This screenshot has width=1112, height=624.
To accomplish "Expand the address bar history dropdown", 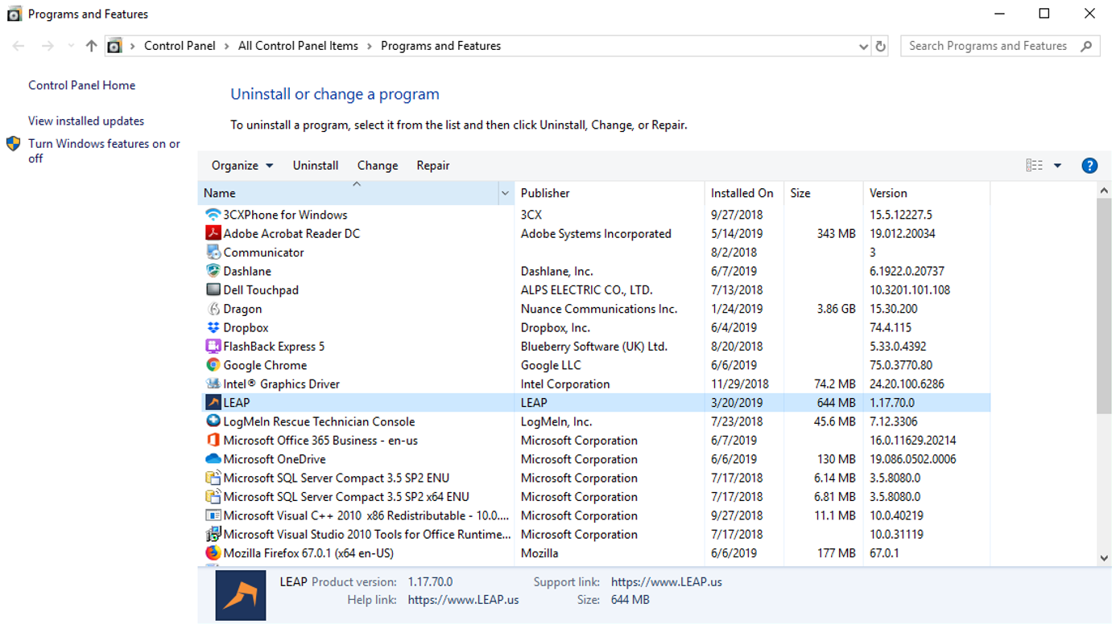I will [x=863, y=47].
